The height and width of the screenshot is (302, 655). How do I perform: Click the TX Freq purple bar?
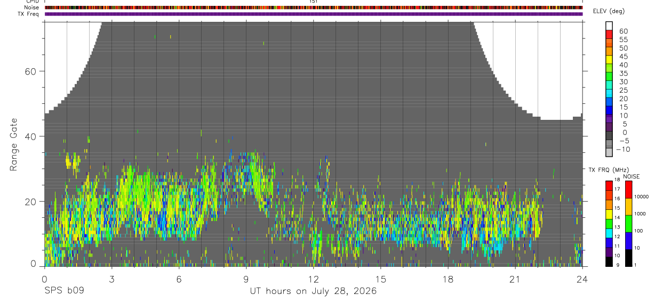point(313,14)
